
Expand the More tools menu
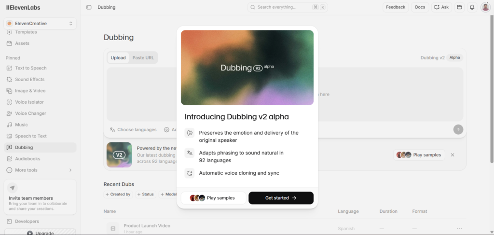coord(40,170)
